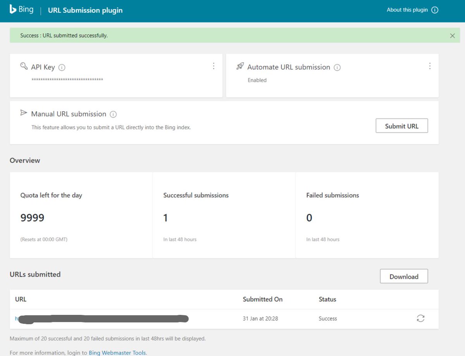Image resolution: width=465 pixels, height=356 pixels.
Task: Download the submitted URLs list
Action: [404, 276]
